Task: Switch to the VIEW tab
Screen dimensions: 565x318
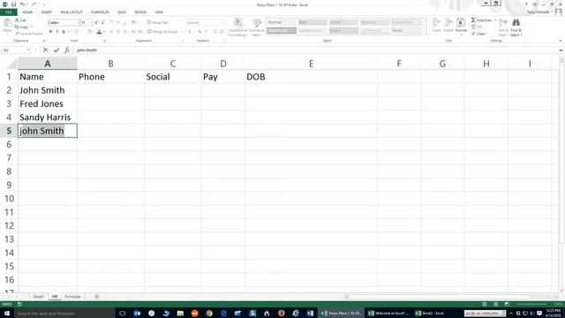Action: pos(159,12)
